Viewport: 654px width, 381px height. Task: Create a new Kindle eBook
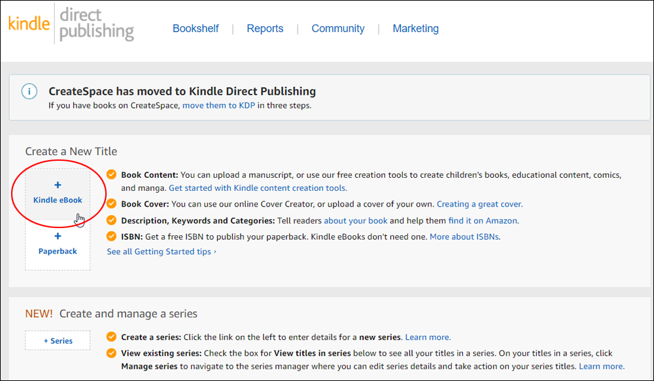click(x=58, y=194)
